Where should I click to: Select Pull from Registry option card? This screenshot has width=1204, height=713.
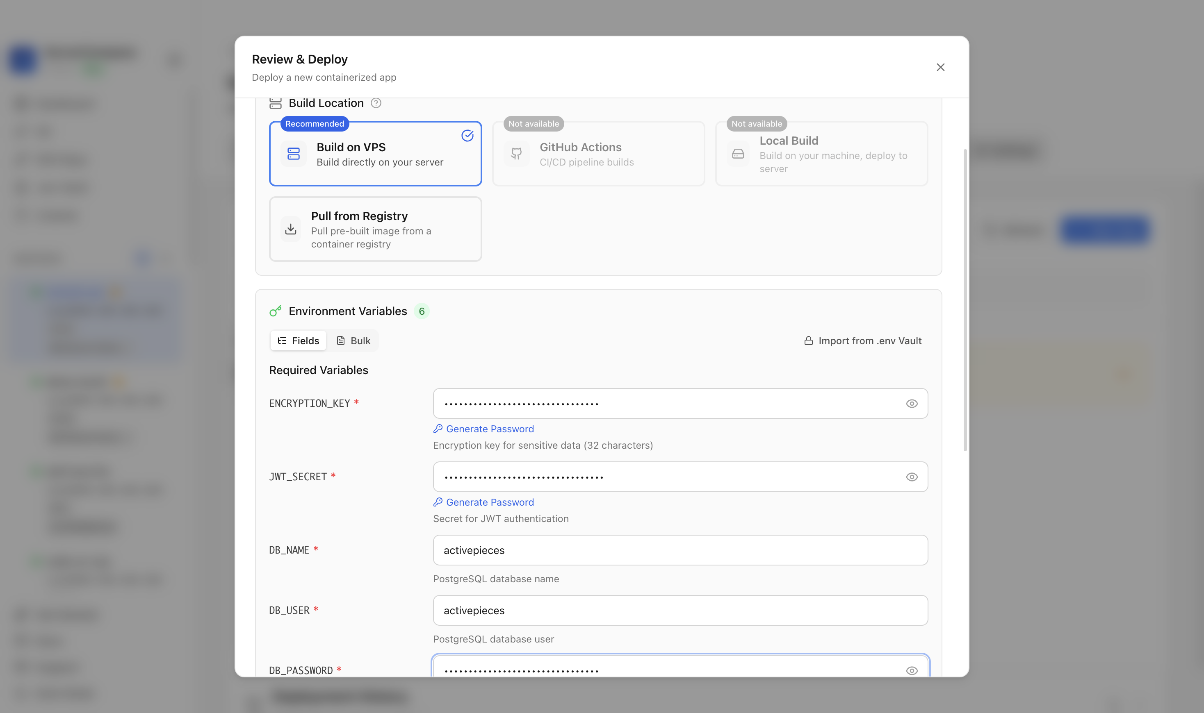click(x=376, y=229)
